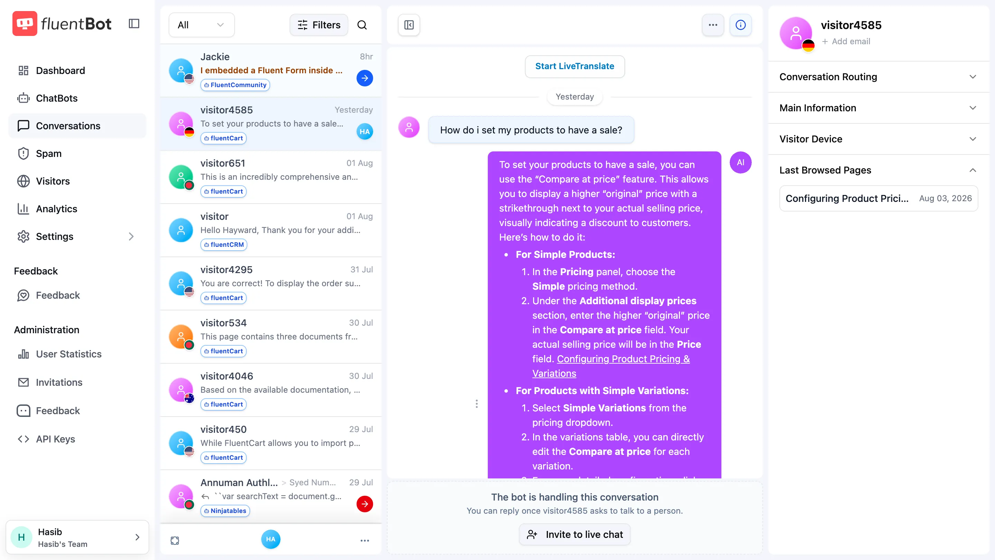Click the Hasib H avatar icon
The height and width of the screenshot is (560, 995).
(x=22, y=537)
